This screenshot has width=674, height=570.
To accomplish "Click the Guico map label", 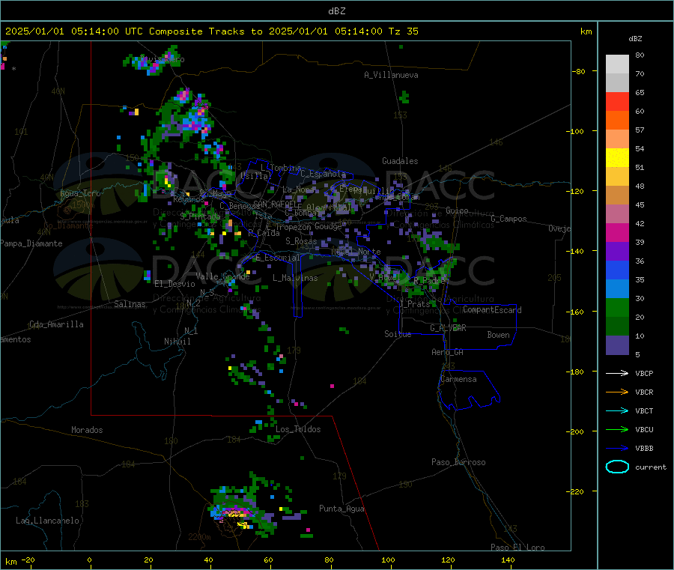I will pos(457,210).
